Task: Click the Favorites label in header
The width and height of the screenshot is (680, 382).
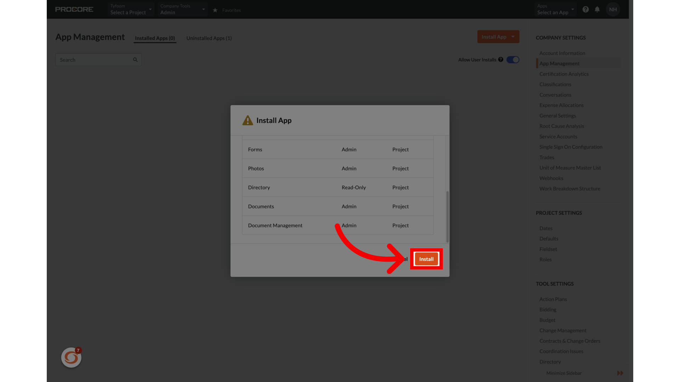Action: coord(231,10)
